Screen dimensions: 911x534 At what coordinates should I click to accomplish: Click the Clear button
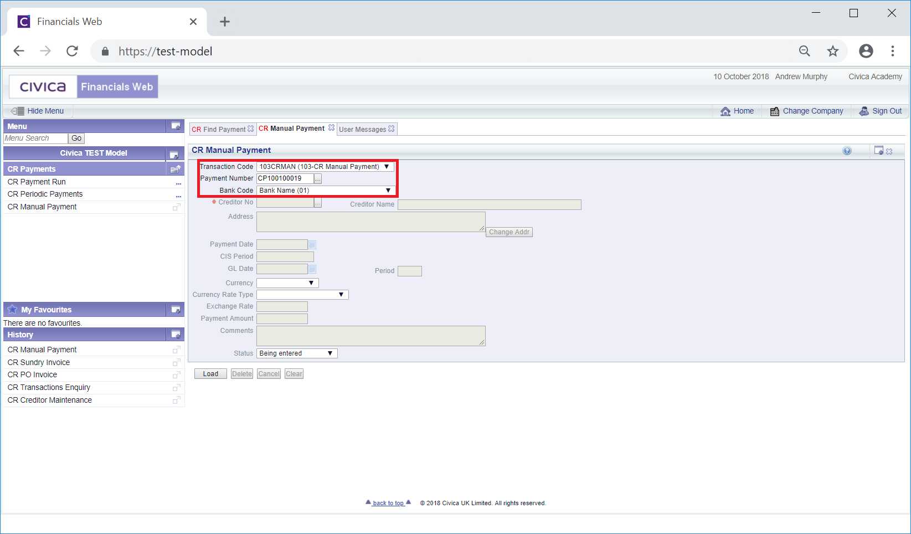294,374
